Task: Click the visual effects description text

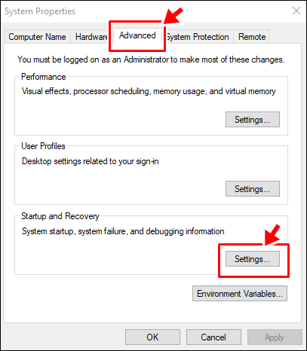Action: 149,91
